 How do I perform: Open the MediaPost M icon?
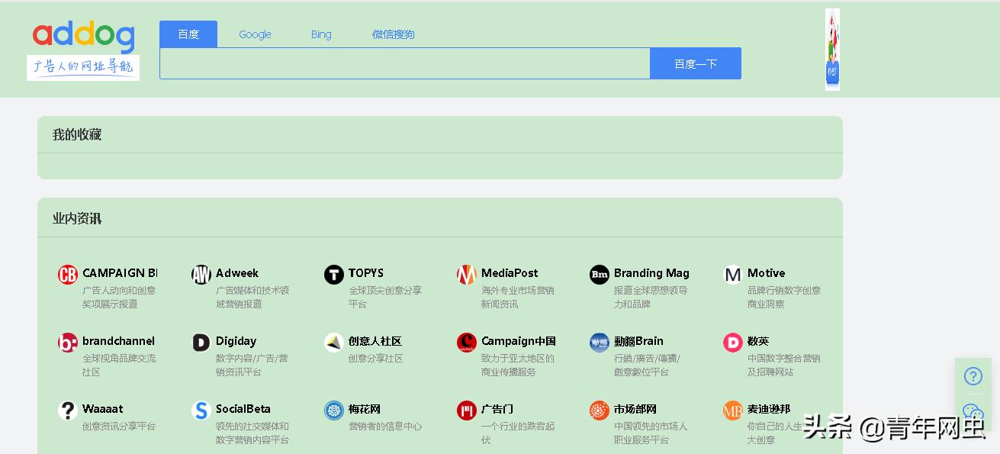click(466, 275)
